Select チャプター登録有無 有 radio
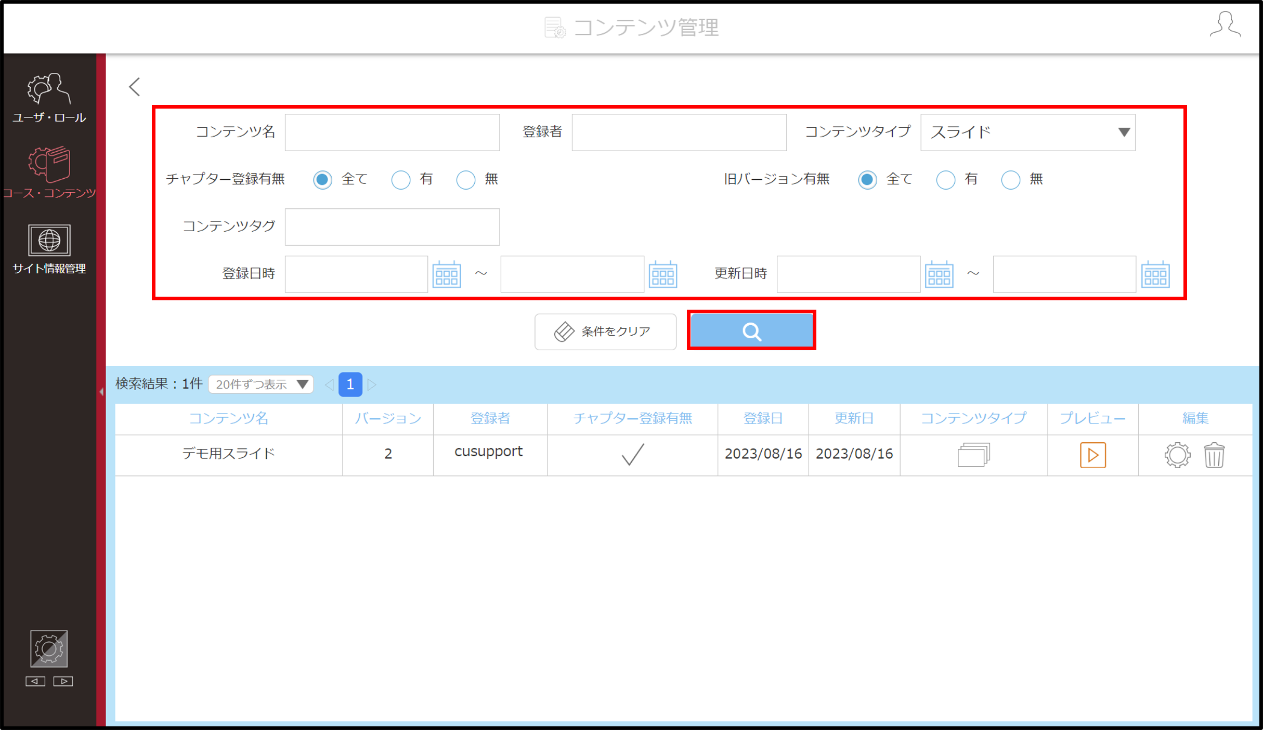Viewport: 1263px width, 730px height. pos(400,180)
